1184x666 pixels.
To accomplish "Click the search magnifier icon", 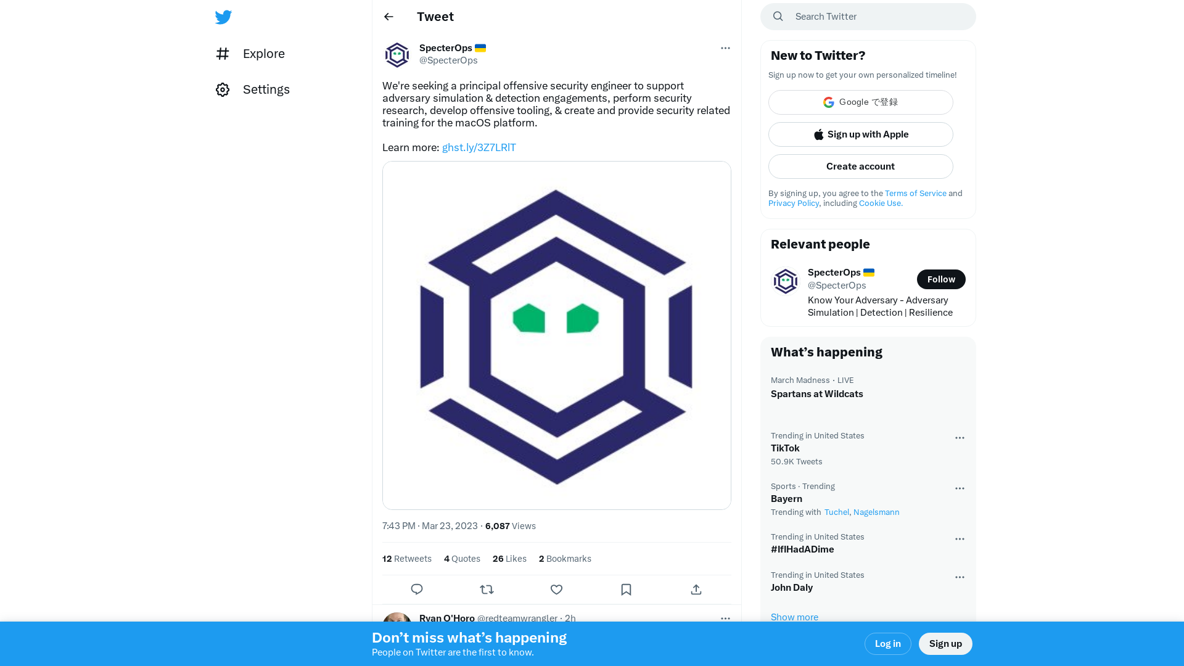I will (x=778, y=16).
